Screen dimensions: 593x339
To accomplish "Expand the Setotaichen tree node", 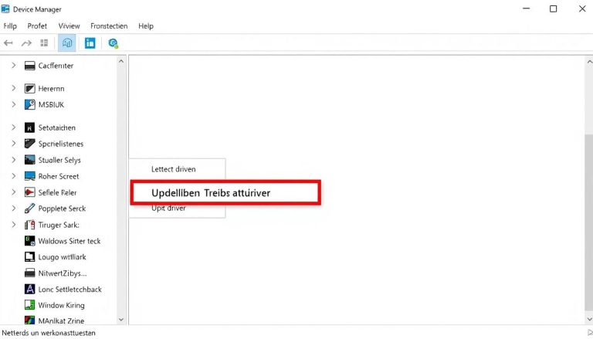I will 14,127.
